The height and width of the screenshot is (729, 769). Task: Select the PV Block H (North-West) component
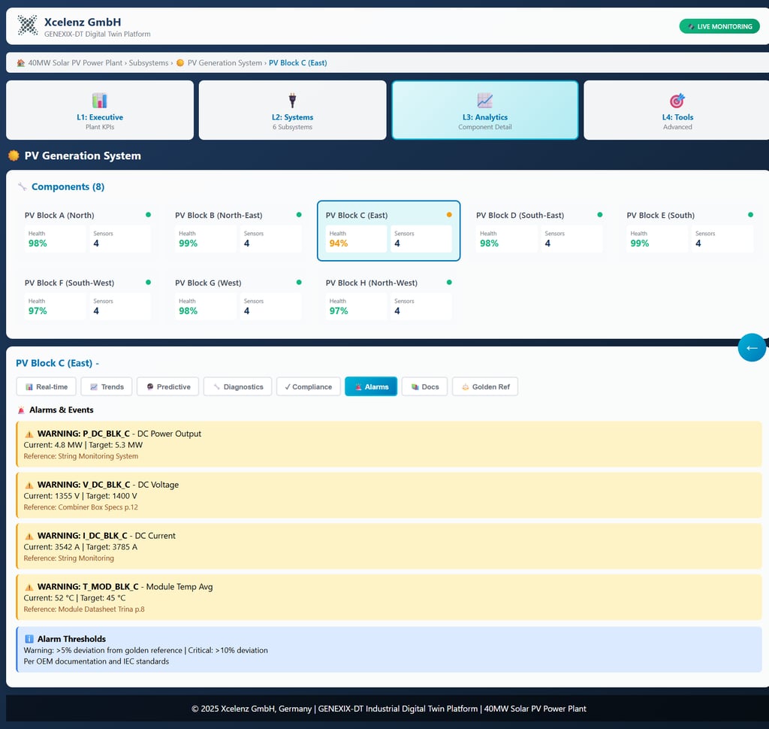point(389,298)
